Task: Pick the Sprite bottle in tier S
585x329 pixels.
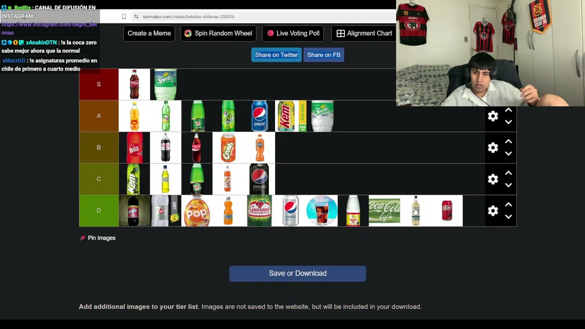Action: [165, 85]
